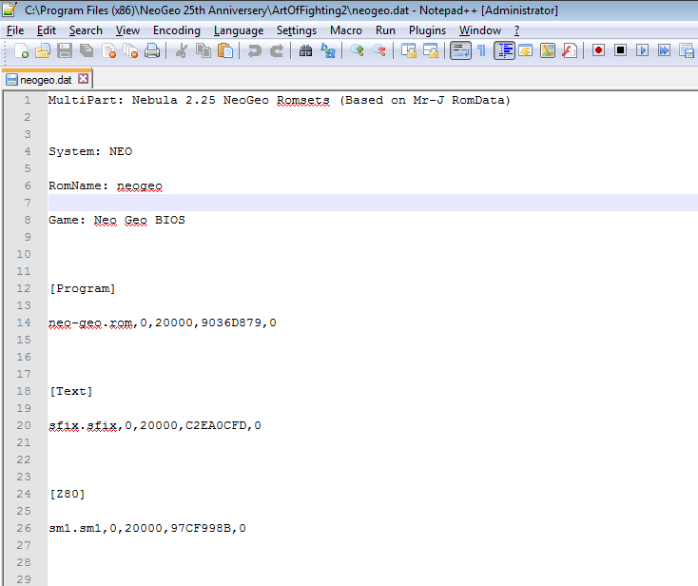Image resolution: width=698 pixels, height=586 pixels.
Task: Zoom in on the text
Action: point(357,50)
